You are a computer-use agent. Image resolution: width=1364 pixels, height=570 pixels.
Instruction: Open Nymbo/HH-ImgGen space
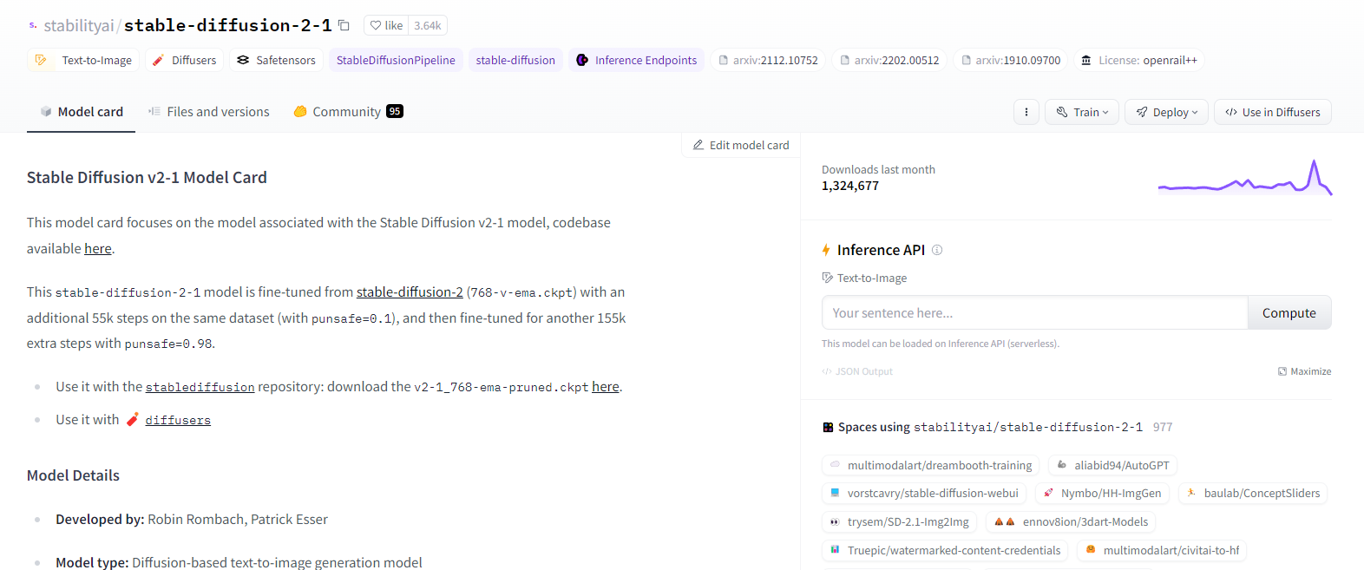(1102, 494)
